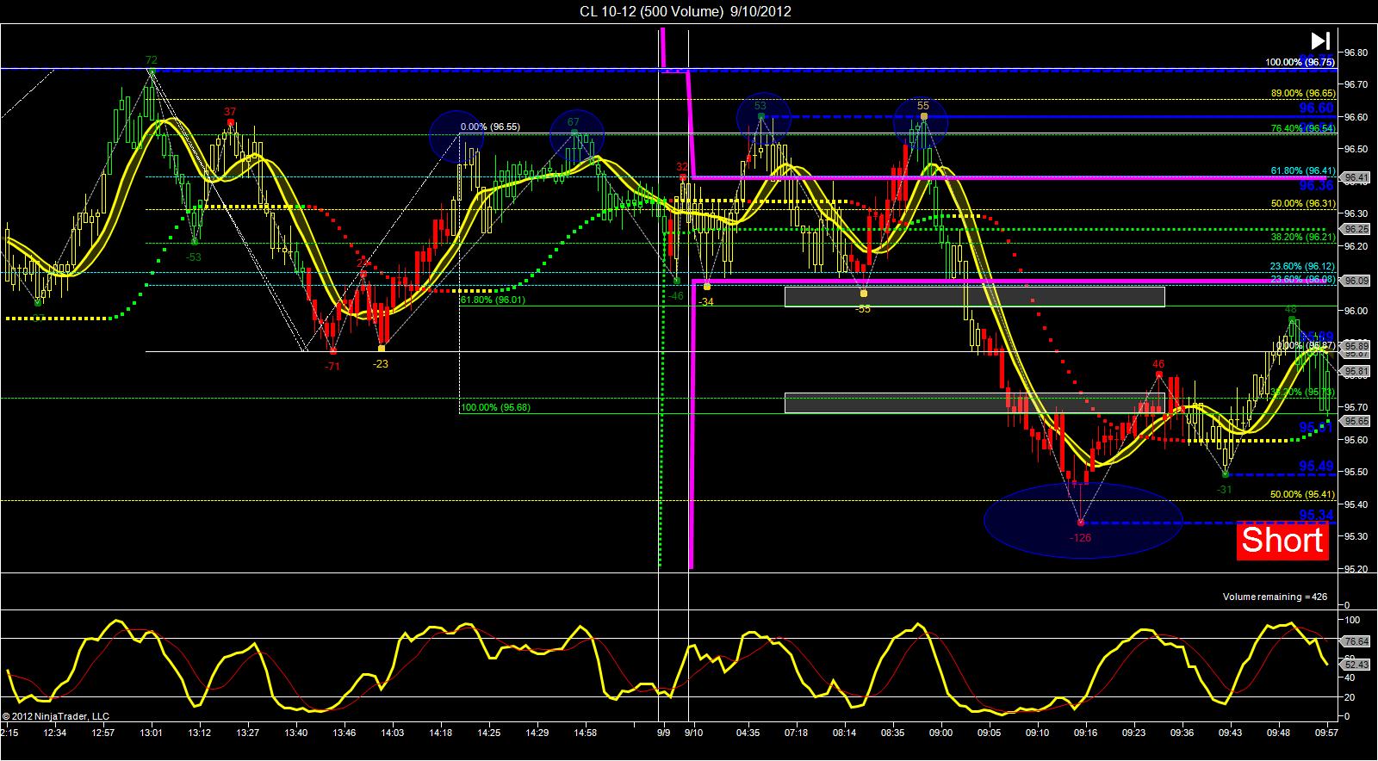
Task: Click the 09:16 time axis label
Action: 1085,733
